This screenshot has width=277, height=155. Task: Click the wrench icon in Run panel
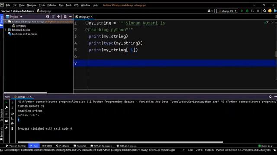tap(6, 108)
